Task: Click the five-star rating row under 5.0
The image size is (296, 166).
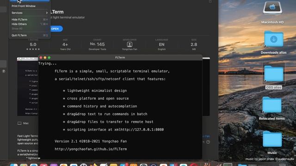Action: click(33, 49)
